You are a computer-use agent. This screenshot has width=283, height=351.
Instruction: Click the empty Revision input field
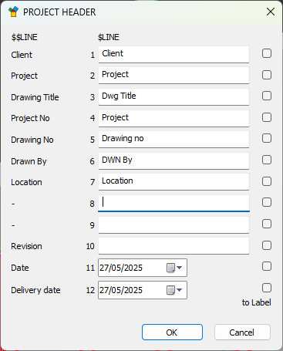[x=174, y=246]
